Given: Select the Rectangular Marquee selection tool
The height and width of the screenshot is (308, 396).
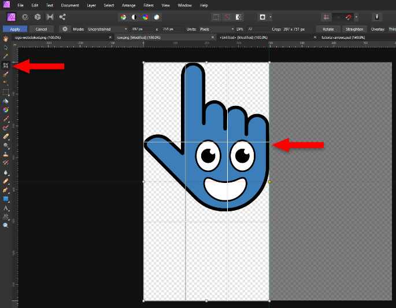Looking at the screenshot, I should [x=6, y=91].
